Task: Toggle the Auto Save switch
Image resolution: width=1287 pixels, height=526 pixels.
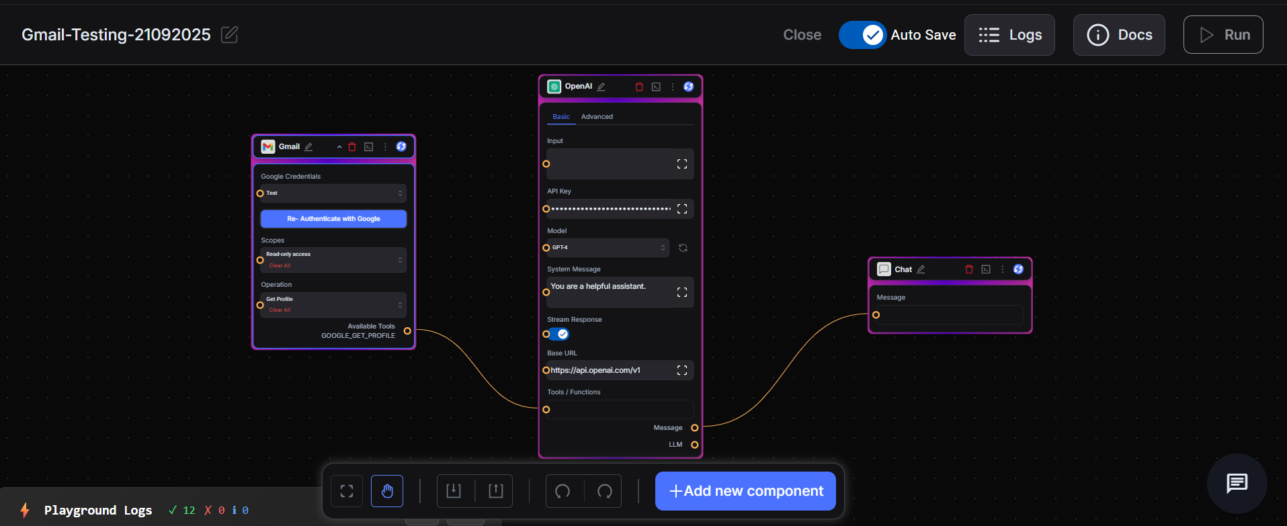Action: (862, 35)
